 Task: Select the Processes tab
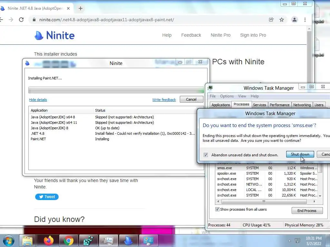pyautogui.click(x=241, y=105)
